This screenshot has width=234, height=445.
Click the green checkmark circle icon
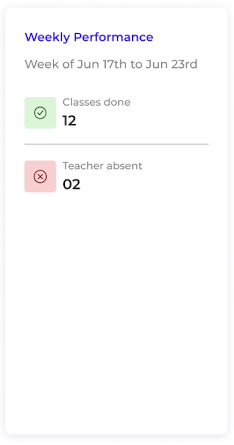(x=40, y=113)
